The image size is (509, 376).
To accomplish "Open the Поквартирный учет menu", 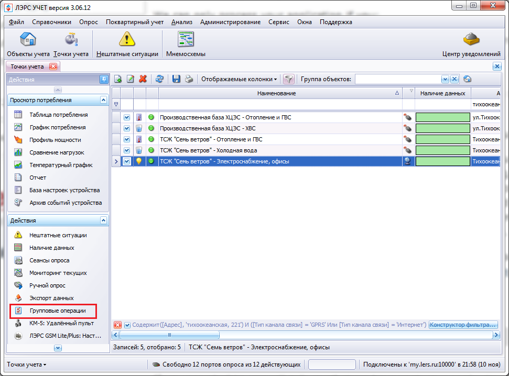I will click(x=135, y=22).
